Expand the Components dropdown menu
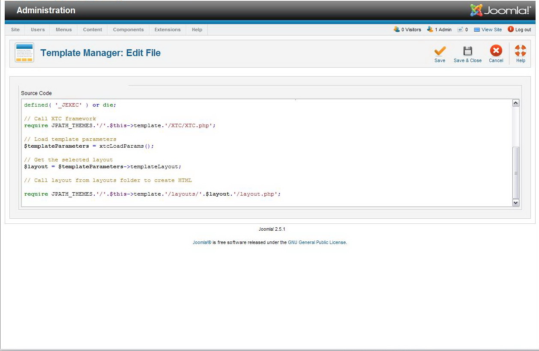This screenshot has width=539, height=351. [x=128, y=30]
